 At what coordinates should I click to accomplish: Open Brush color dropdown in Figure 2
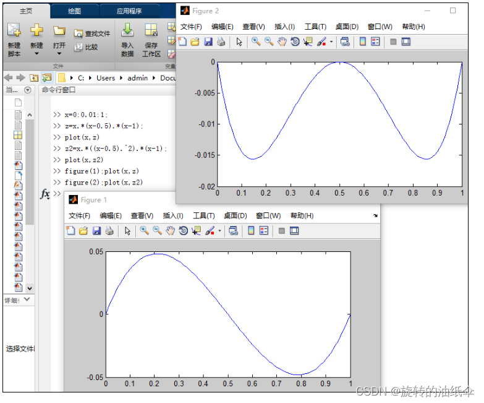point(331,41)
